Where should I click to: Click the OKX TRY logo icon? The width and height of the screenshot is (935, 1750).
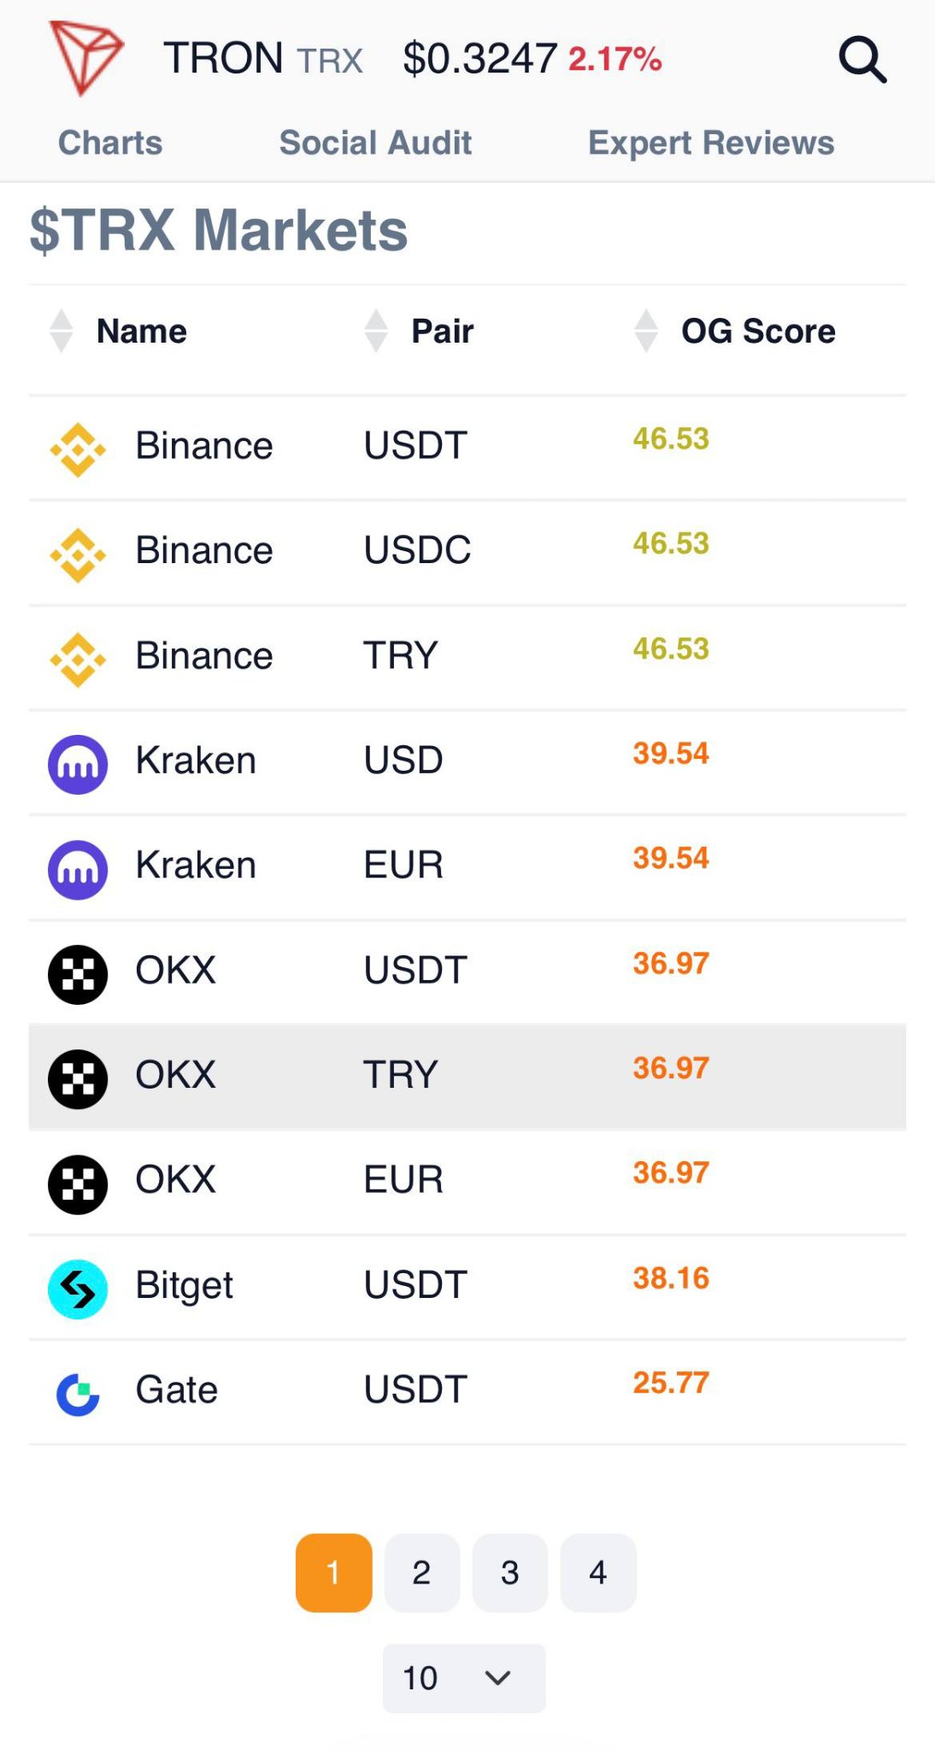tap(78, 1078)
